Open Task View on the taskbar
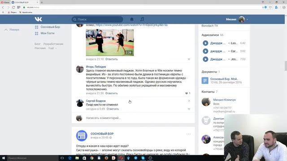Image resolution: width=287 pixels, height=161 pixels. 62,158
